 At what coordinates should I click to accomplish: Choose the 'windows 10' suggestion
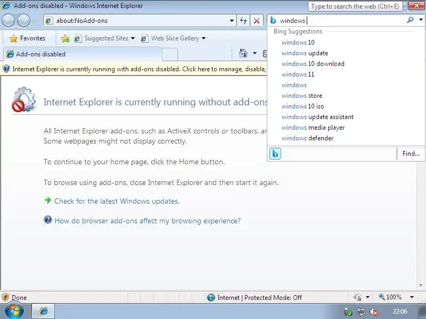pos(298,43)
